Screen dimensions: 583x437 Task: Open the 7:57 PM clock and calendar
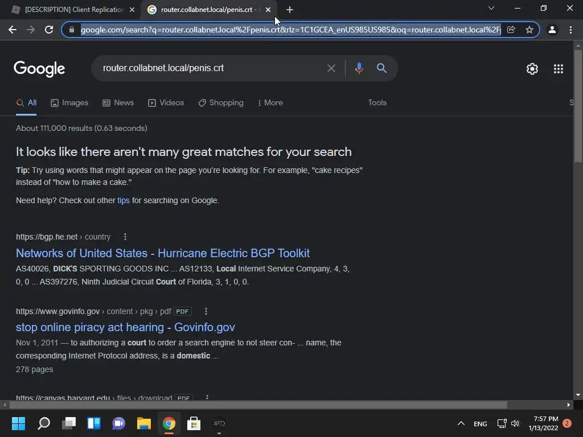click(543, 423)
